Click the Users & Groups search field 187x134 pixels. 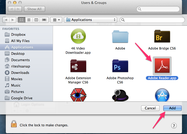pos(158,9)
